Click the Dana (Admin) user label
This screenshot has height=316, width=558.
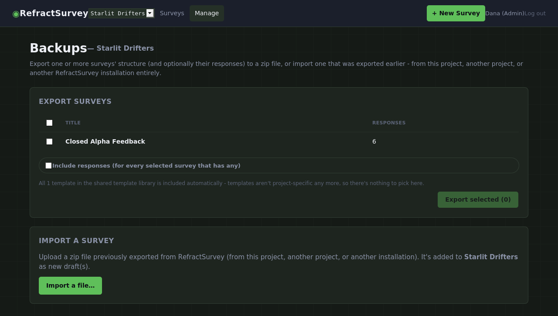coord(505,14)
